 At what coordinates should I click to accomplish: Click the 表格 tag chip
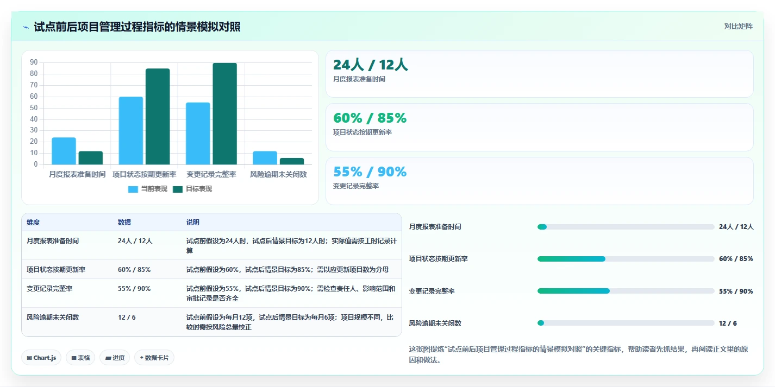pos(80,358)
